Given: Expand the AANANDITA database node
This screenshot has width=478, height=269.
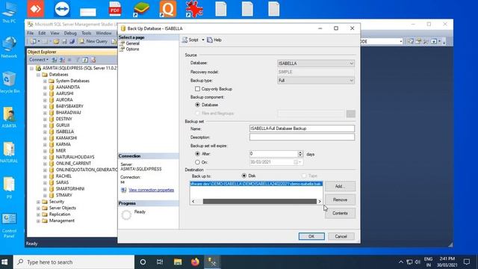Looking at the screenshot, I should click(x=45, y=87).
